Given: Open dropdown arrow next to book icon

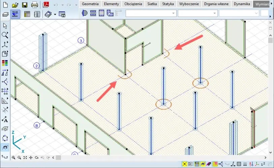Looking at the screenshot, I should coord(55,14).
